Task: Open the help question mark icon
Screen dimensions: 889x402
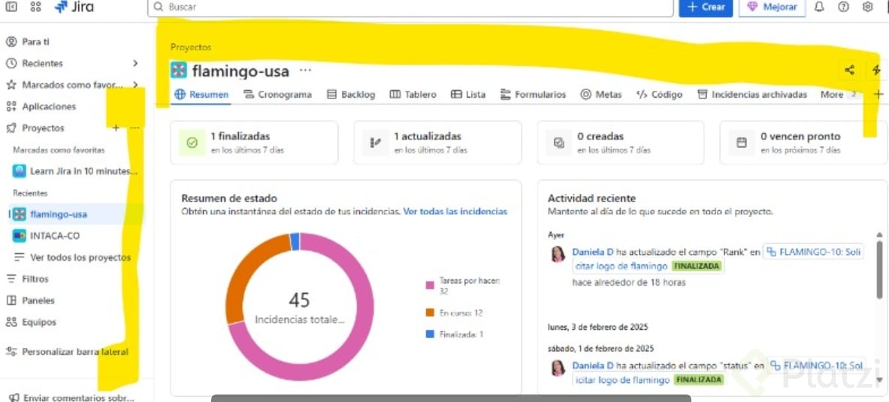Action: (x=844, y=7)
